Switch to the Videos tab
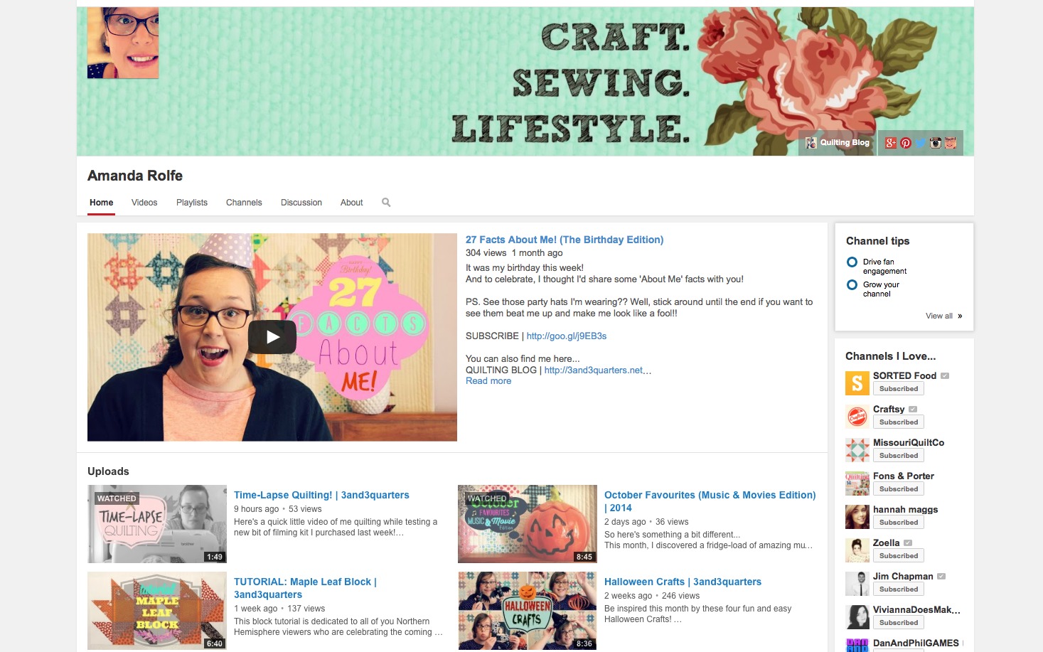This screenshot has height=652, width=1043. (x=144, y=203)
